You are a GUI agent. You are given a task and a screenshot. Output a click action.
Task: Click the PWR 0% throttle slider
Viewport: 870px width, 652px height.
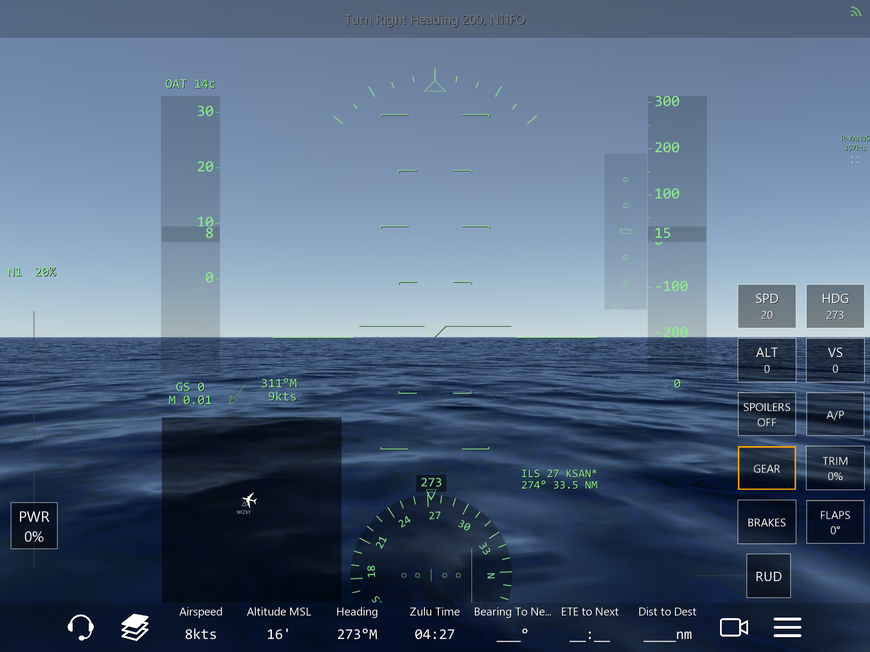pos(34,526)
